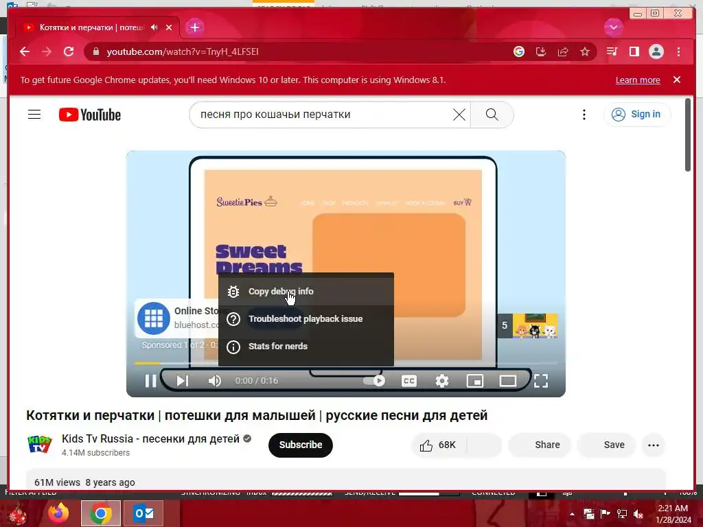Image resolution: width=703 pixels, height=527 pixels.
Task: Select Copy debug info
Action: (306, 291)
